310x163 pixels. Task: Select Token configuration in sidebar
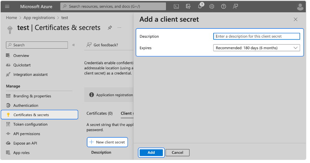[x=30, y=124]
